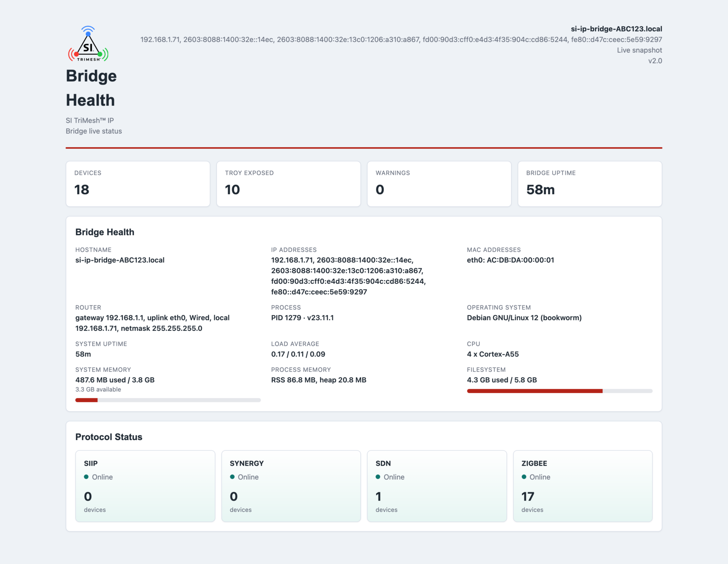Screen dimensions: 728x564
Task: Click the header hostname si-ip-bridge-ABC123.local
Action: [x=617, y=29]
